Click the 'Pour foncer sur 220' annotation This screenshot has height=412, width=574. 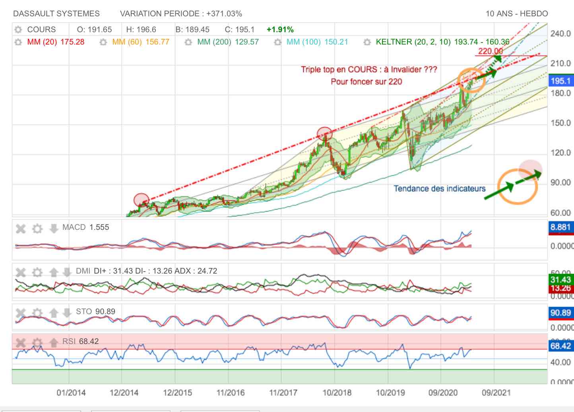pyautogui.click(x=367, y=82)
